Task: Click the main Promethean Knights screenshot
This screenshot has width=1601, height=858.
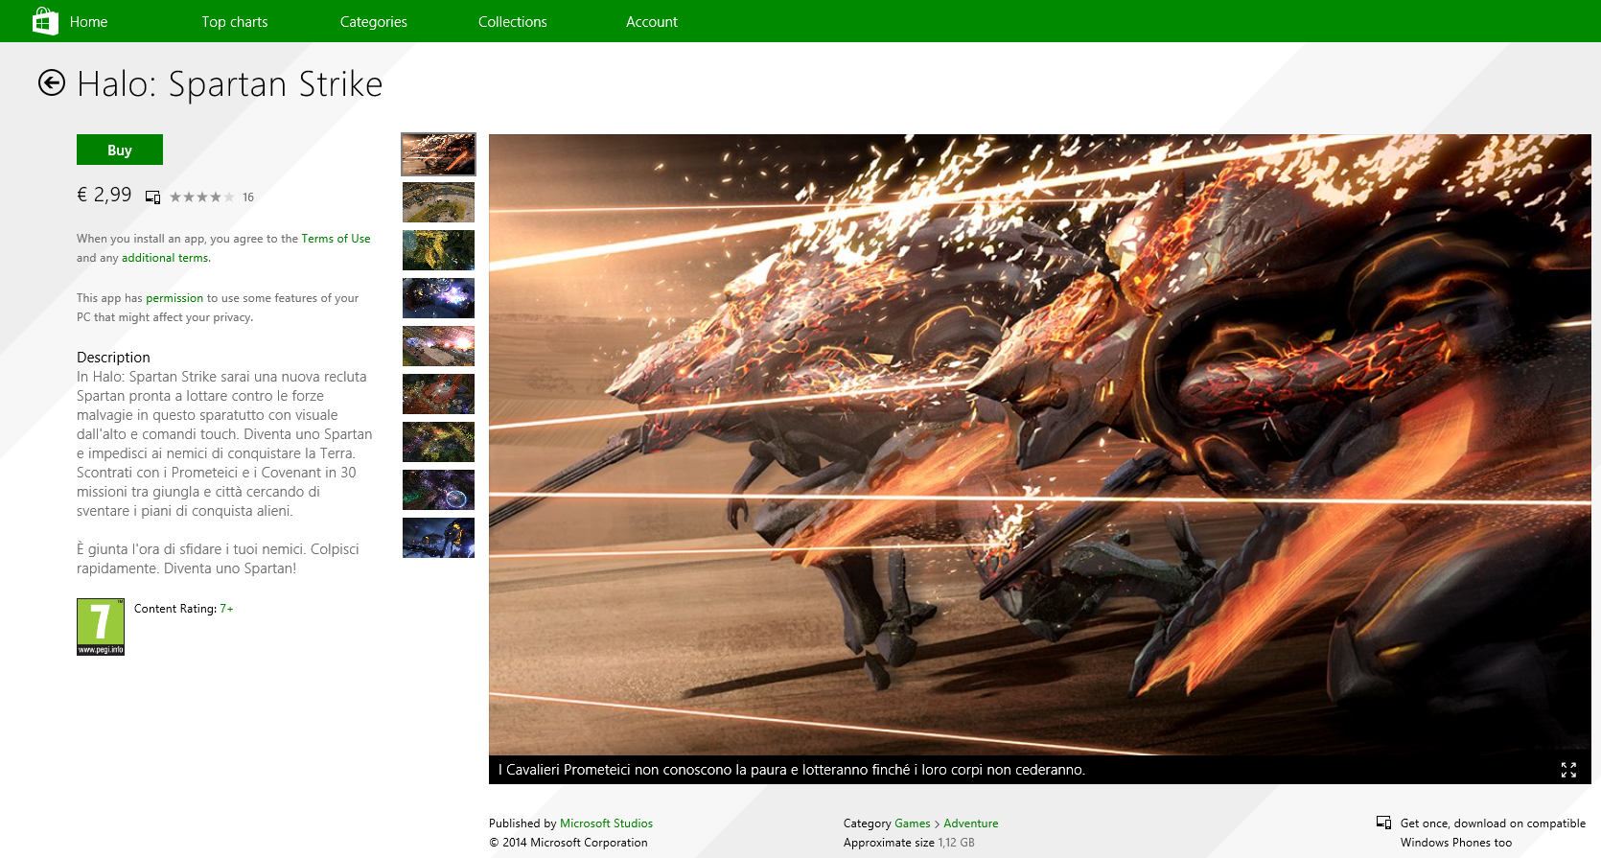Action: pyautogui.click(x=1040, y=445)
